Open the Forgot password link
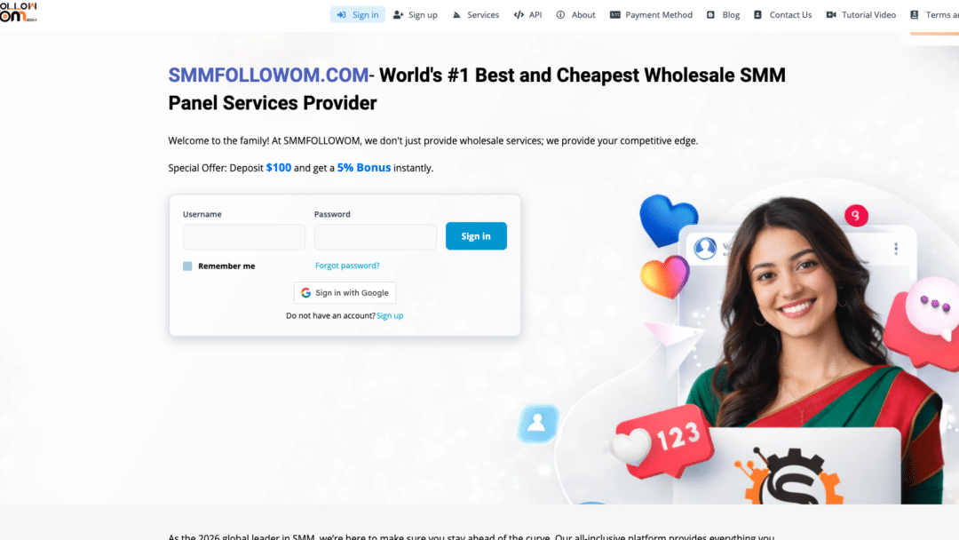 pos(347,266)
